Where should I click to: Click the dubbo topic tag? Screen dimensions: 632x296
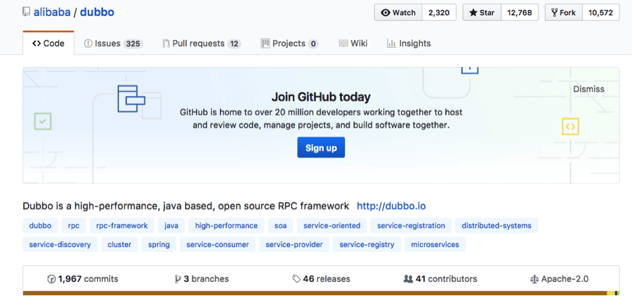tap(40, 226)
